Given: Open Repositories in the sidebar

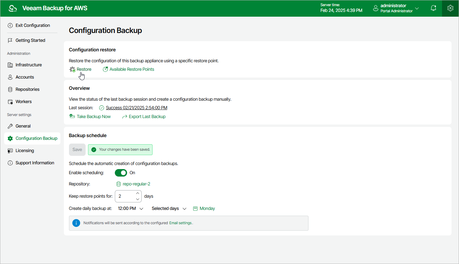Looking at the screenshot, I should pos(27,89).
